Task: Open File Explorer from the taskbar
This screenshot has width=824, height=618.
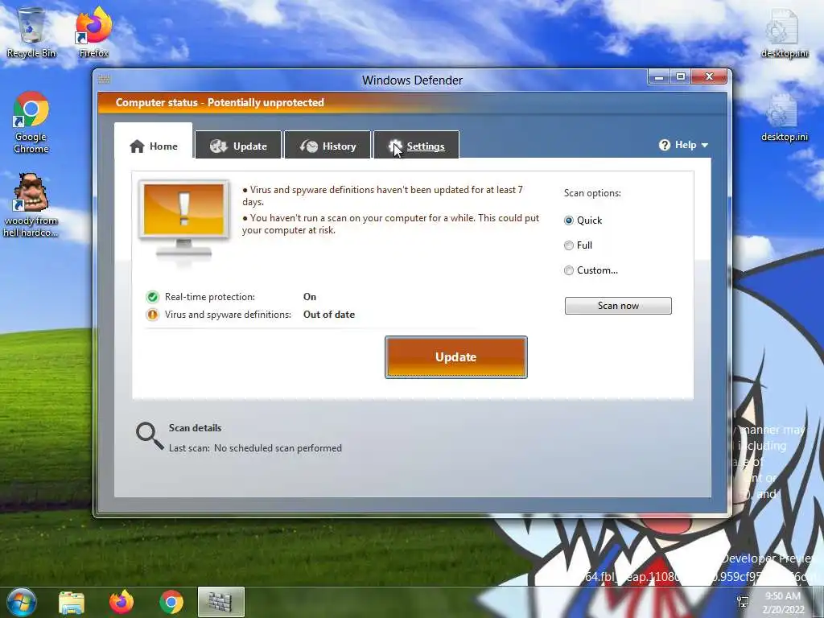Action: [72, 602]
